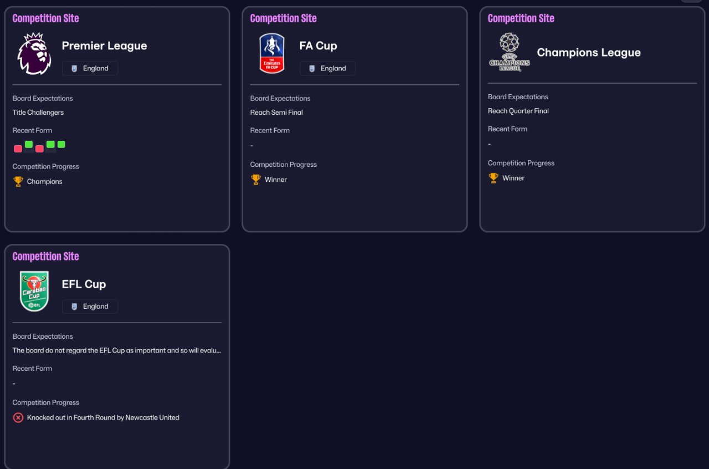Click the Carabao Cup EFL logo

(34, 291)
